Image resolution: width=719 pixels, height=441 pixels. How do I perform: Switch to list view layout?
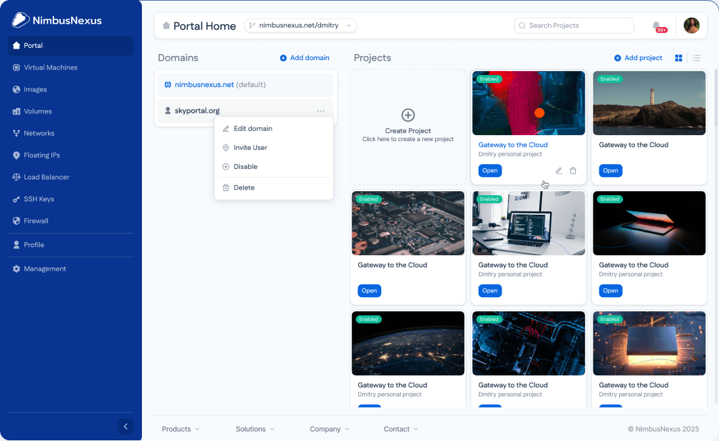point(697,58)
